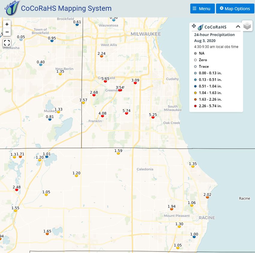This screenshot has width=255, height=253.
Task: Click the dark blue 0.51 - 1.04 in. swatch
Action: [x=195, y=86]
